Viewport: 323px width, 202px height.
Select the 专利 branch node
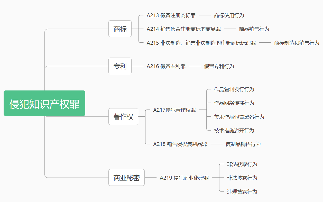tap(120, 66)
